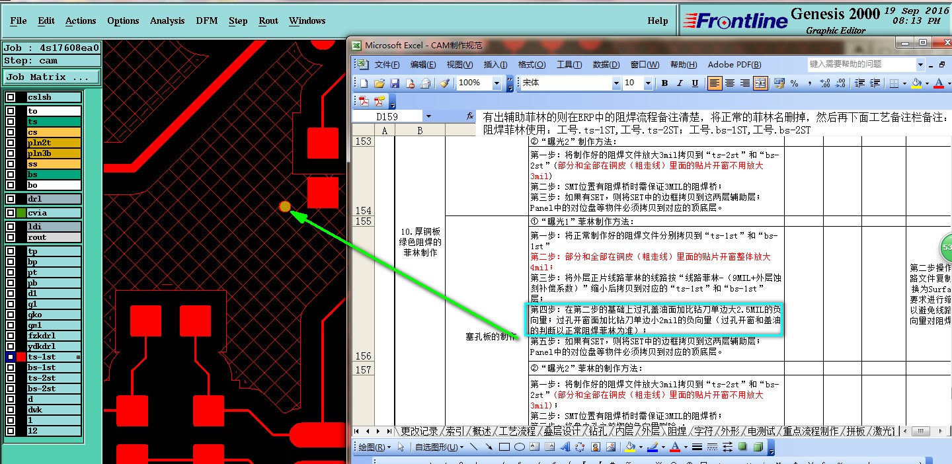Click the Print icon in Excel toolbar
952x464 pixels.
tap(425, 83)
